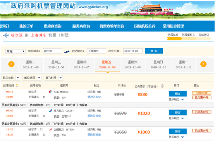Click the 东航 airline logo
Screen dimensions: 215x141
click(x=50, y=92)
